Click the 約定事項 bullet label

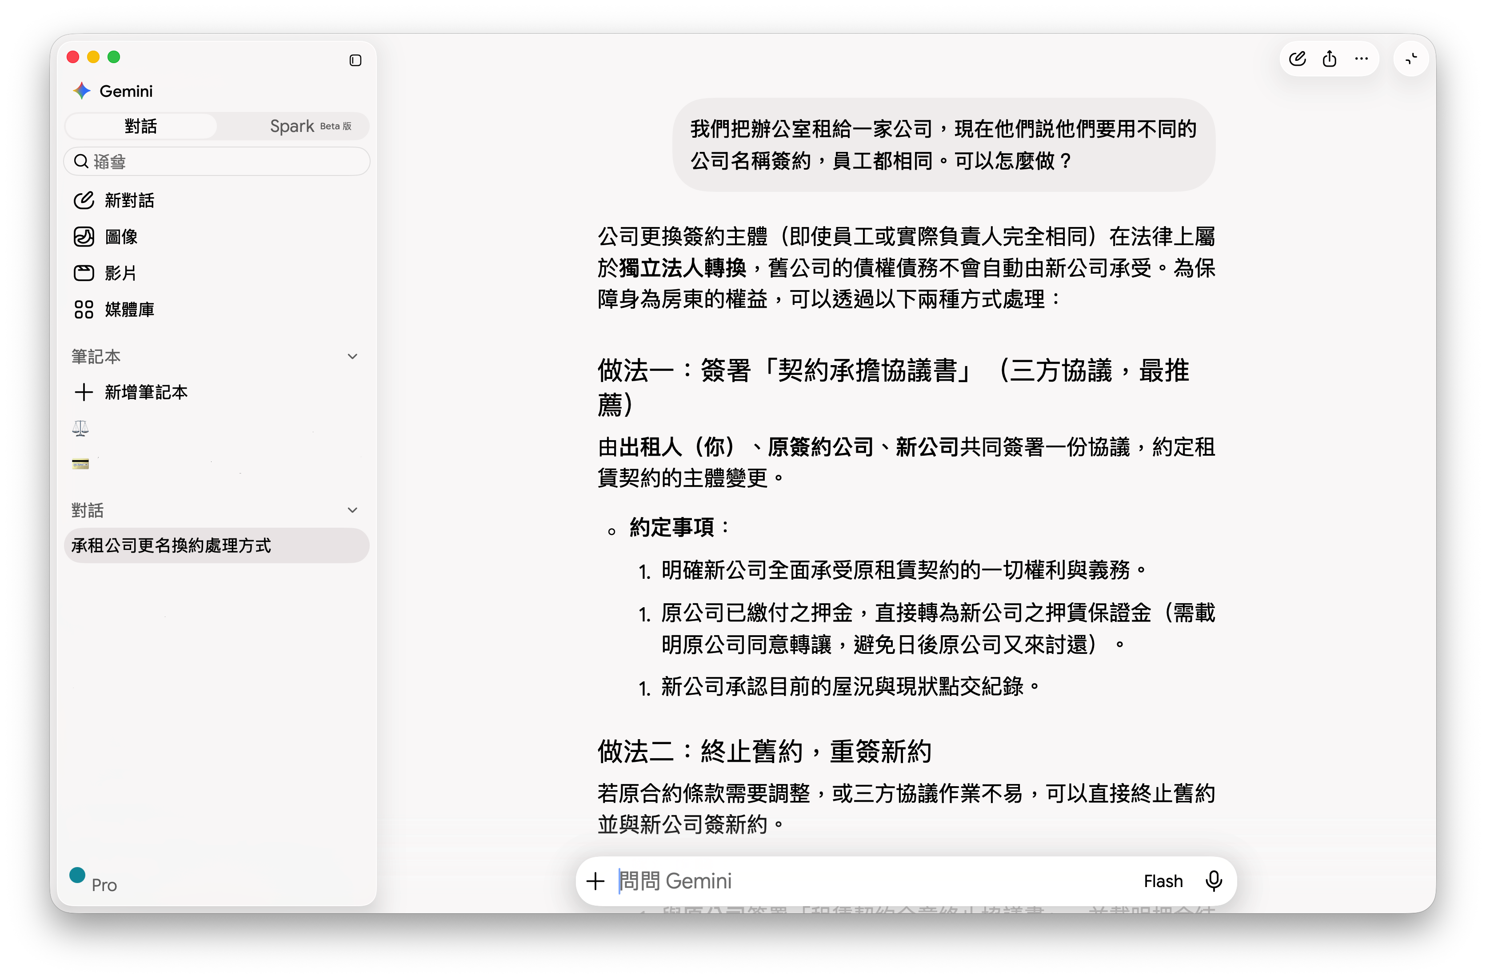[x=672, y=528]
